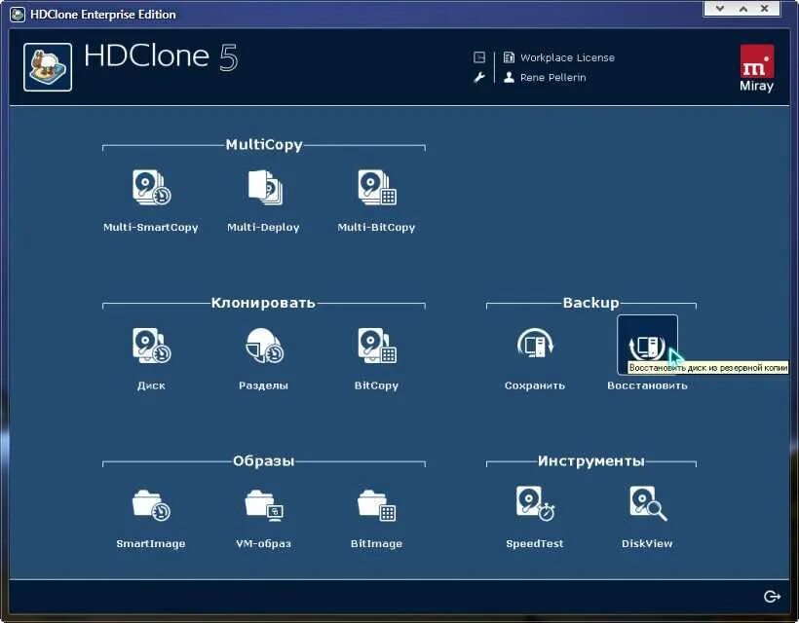Viewport: 799px width, 623px height.
Task: Select the Multi-BitCopy icon
Action: coord(376,187)
